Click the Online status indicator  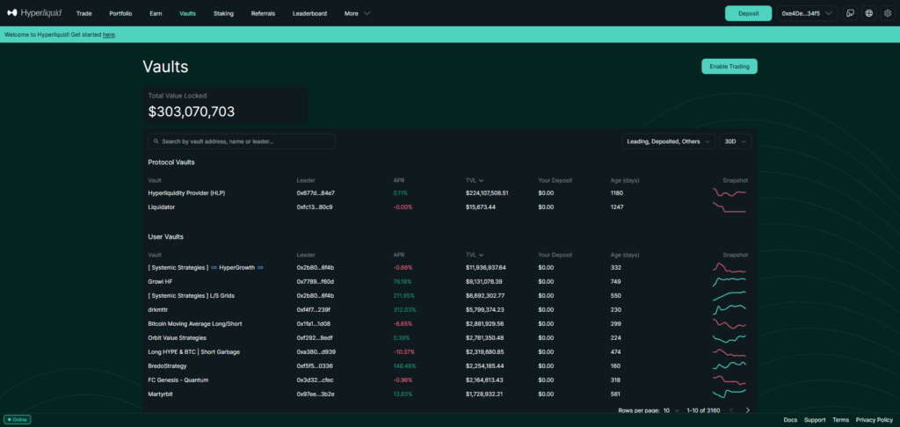click(x=18, y=420)
